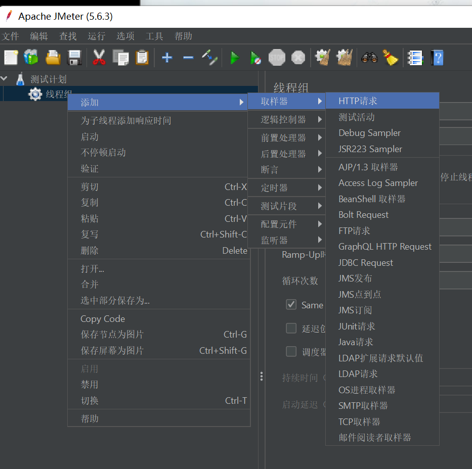Choose GraphQL HTTP Request

coord(382,247)
